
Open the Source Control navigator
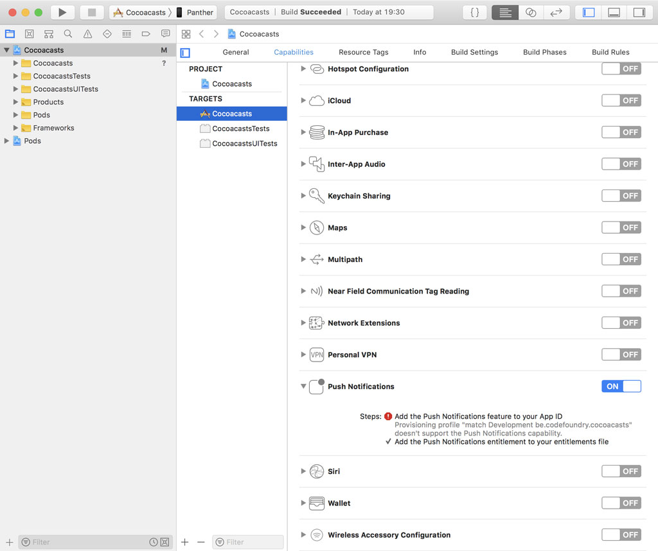tap(29, 34)
